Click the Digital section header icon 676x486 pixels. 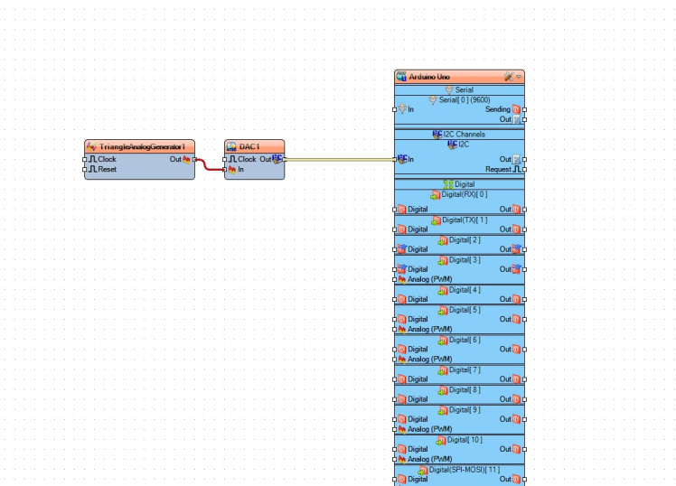(x=448, y=184)
